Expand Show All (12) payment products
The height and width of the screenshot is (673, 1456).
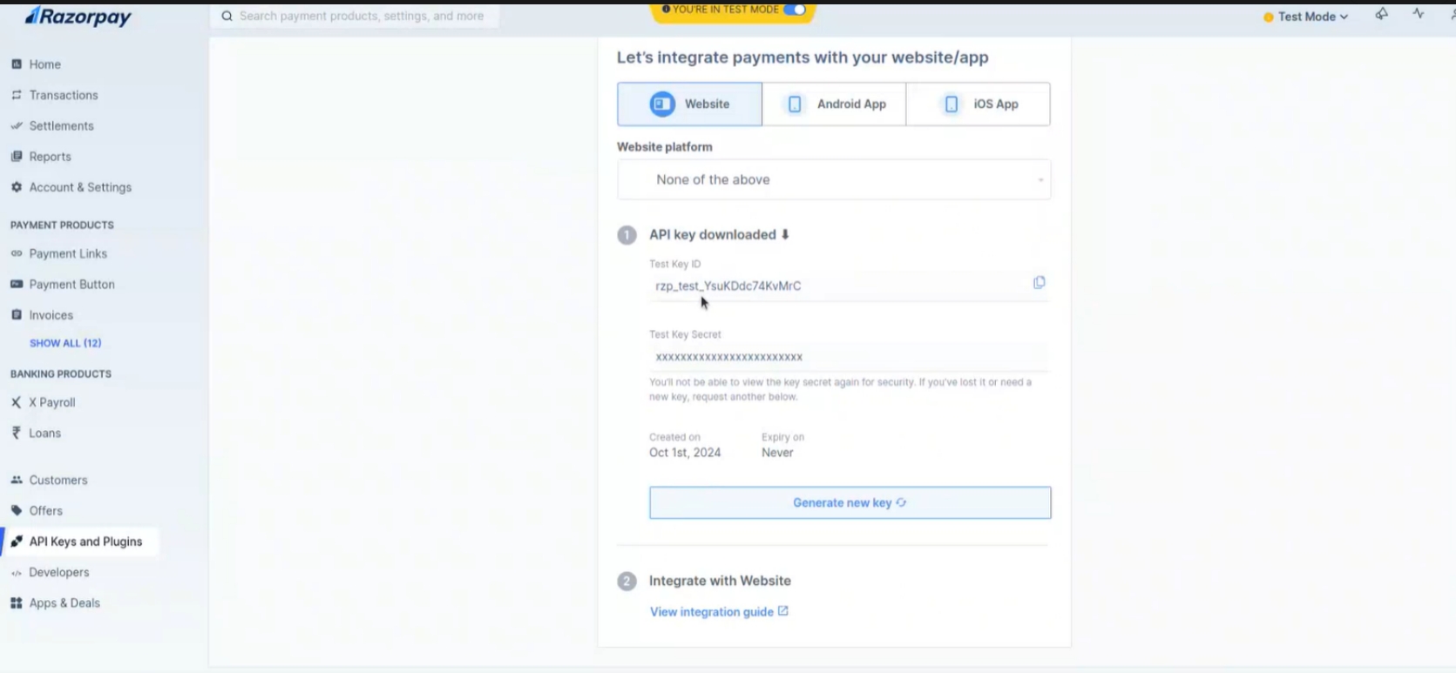click(65, 343)
